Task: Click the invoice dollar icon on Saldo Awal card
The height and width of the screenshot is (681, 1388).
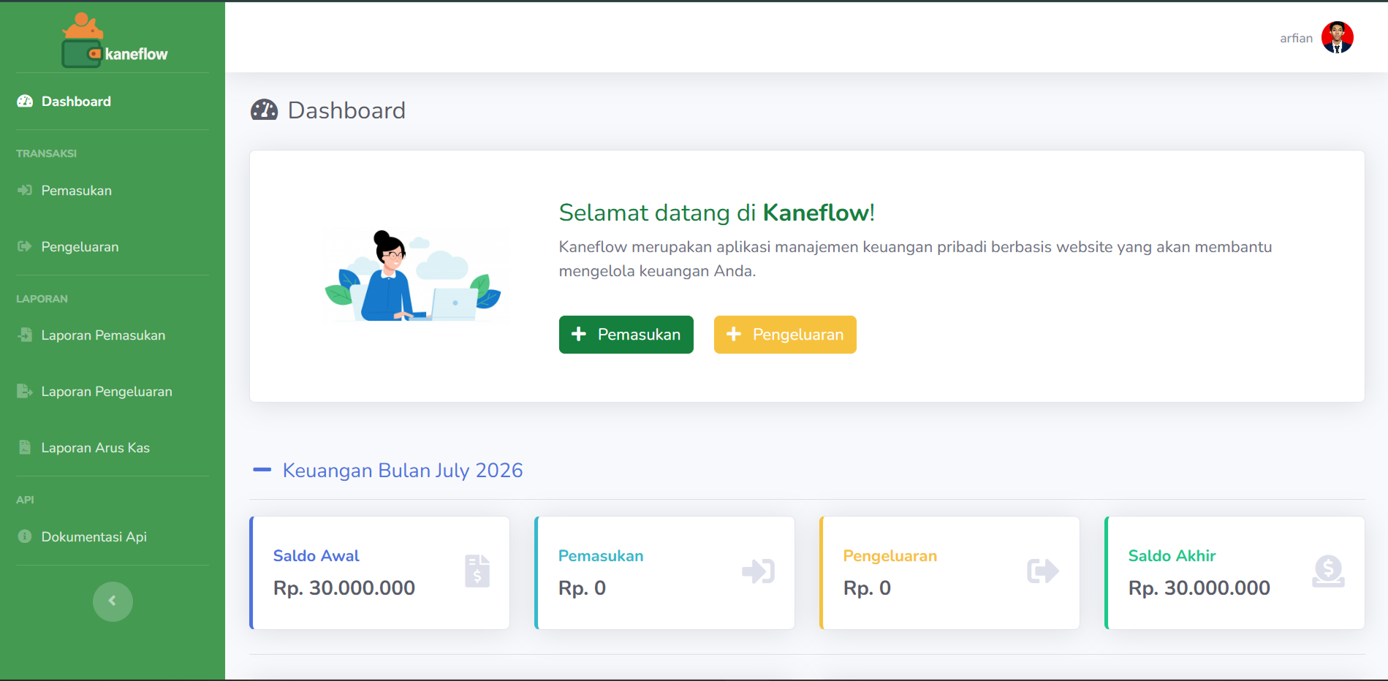Action: click(477, 571)
